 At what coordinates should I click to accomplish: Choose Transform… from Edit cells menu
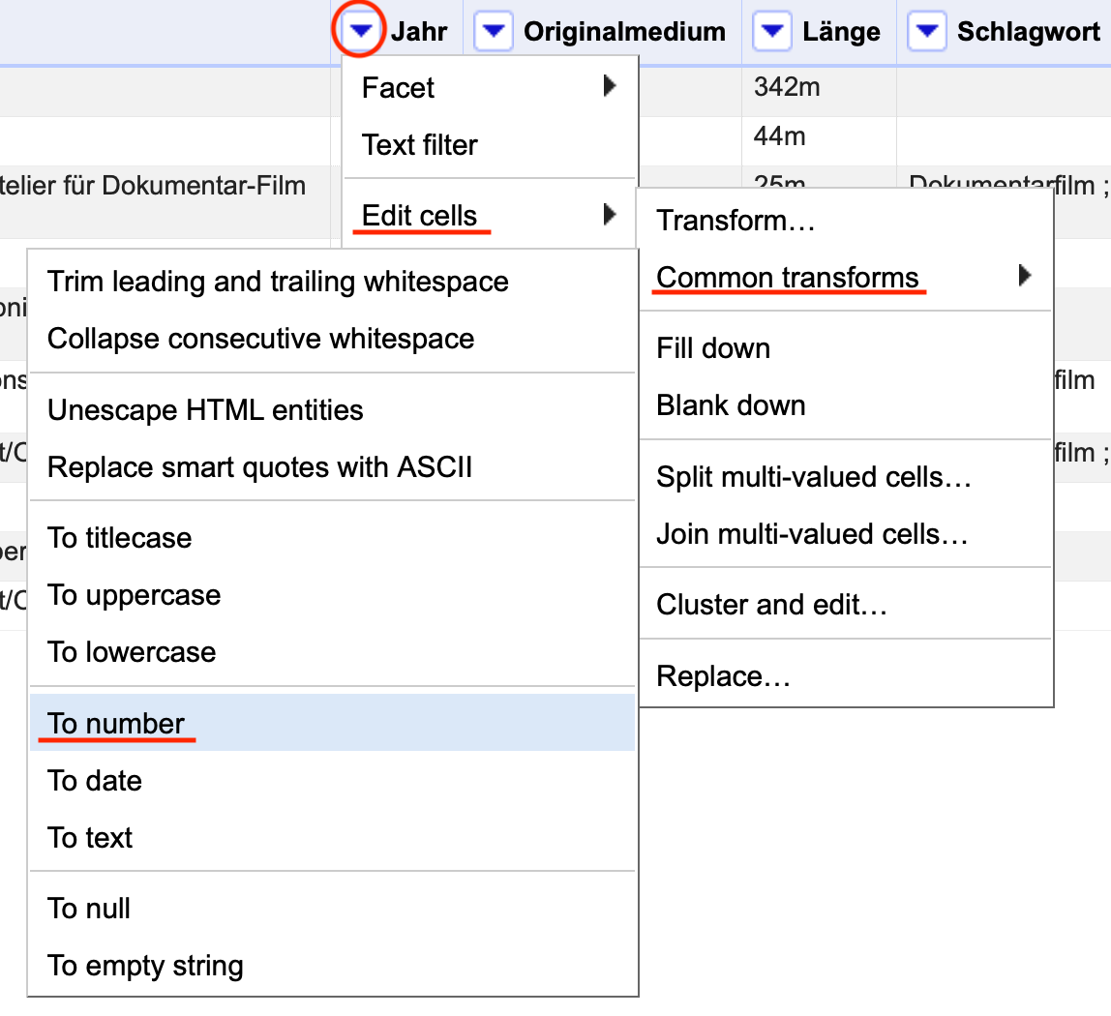pos(845,221)
